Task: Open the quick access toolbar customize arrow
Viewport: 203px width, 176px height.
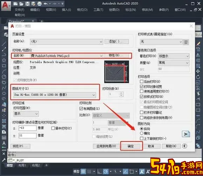Action: tap(62, 4)
